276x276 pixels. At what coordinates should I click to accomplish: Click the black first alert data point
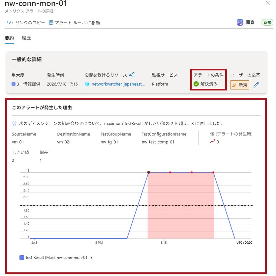point(149,172)
